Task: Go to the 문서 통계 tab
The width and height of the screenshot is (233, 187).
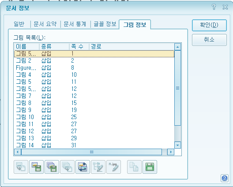Action: tap(75, 24)
